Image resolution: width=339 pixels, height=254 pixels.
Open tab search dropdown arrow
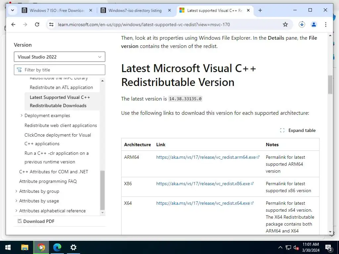coord(13,10)
